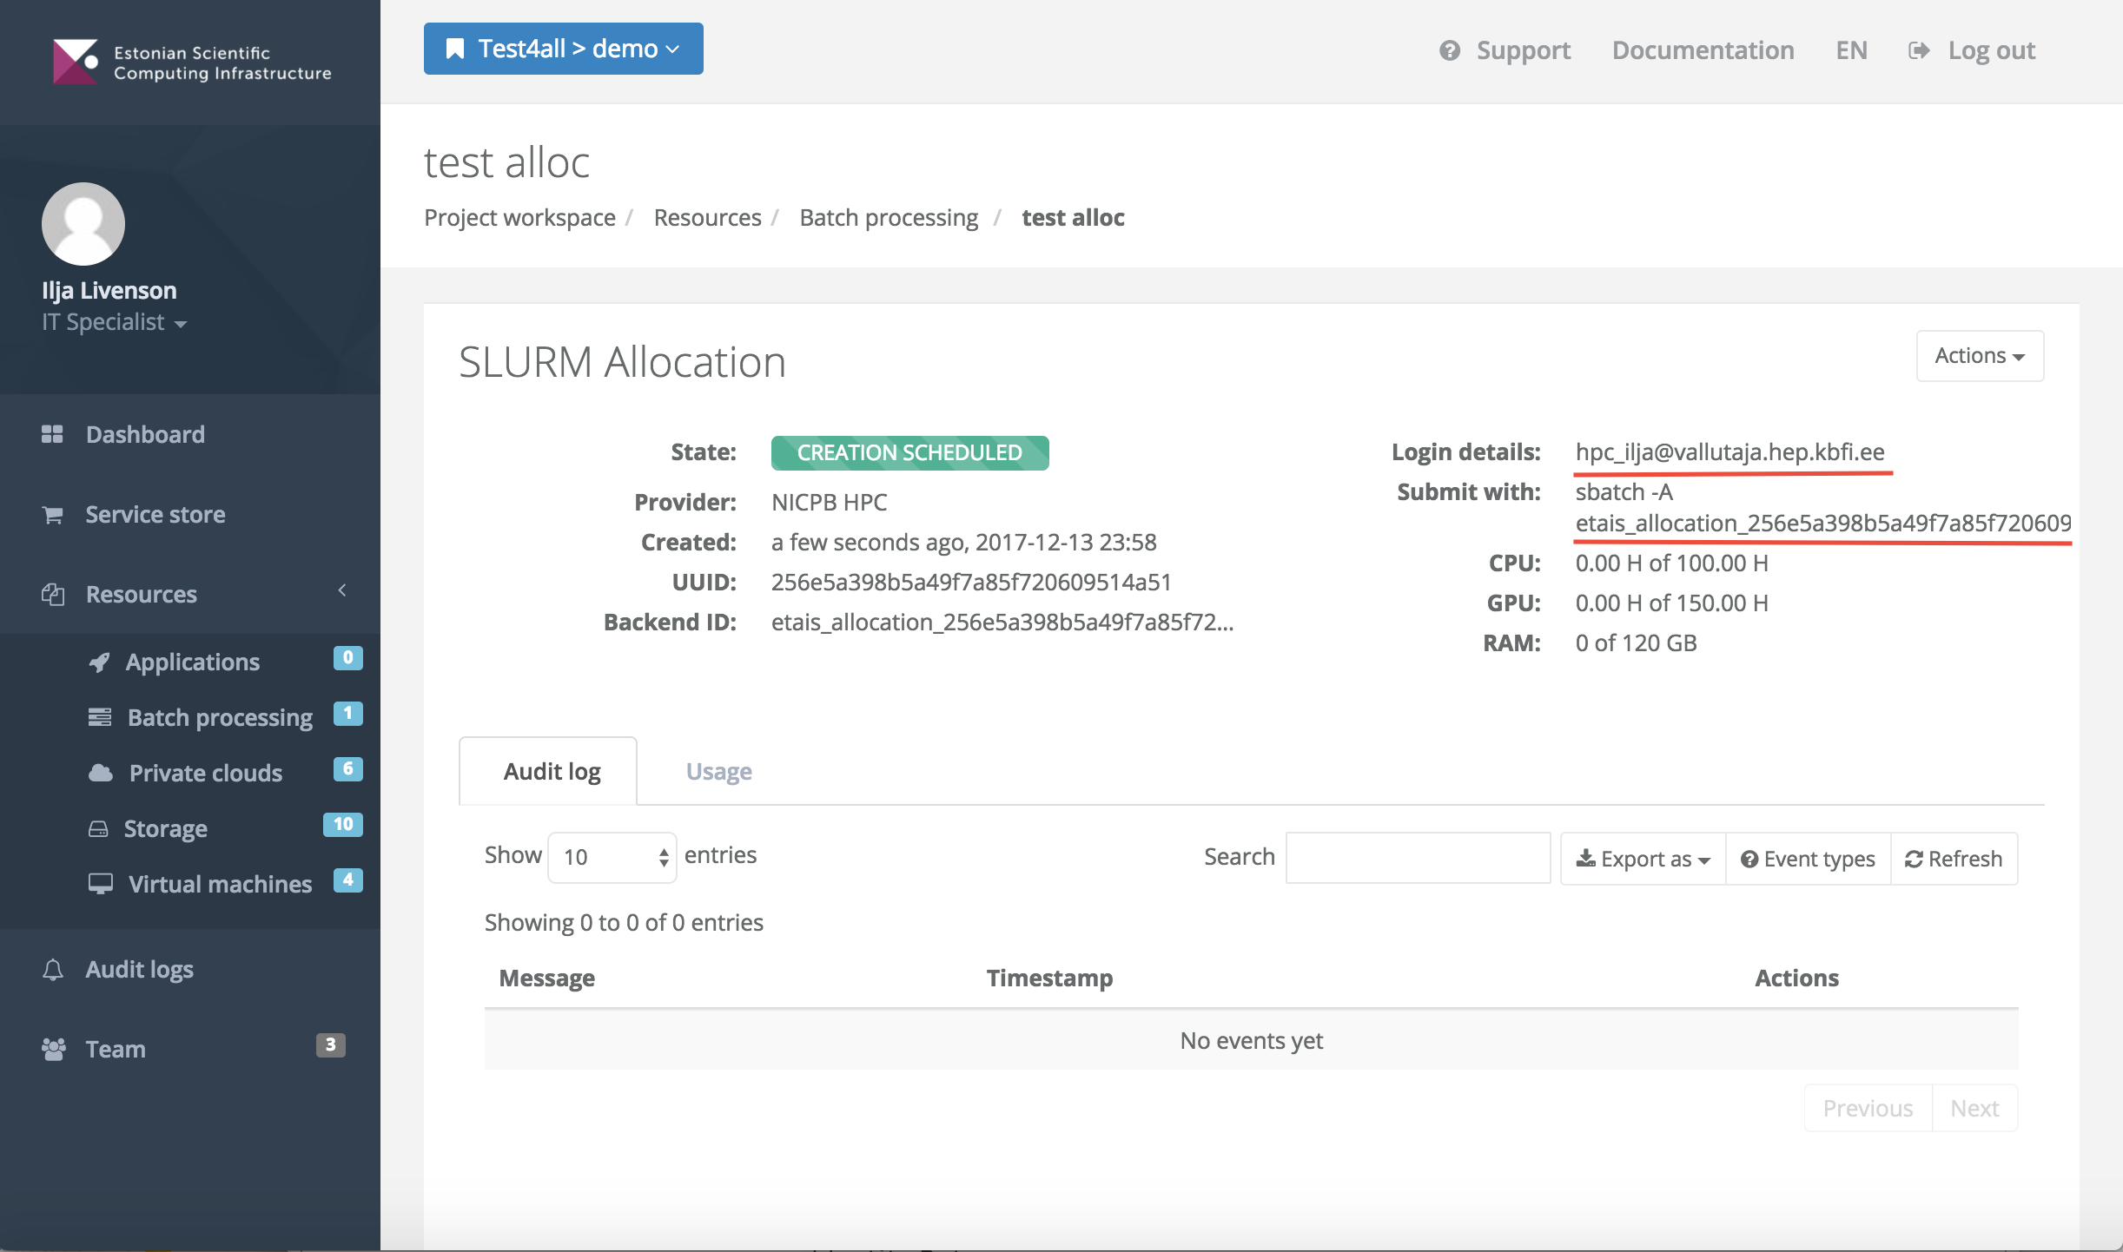This screenshot has height=1252, width=2123.
Task: Go to Project workspace breadcrumb
Action: (x=519, y=217)
